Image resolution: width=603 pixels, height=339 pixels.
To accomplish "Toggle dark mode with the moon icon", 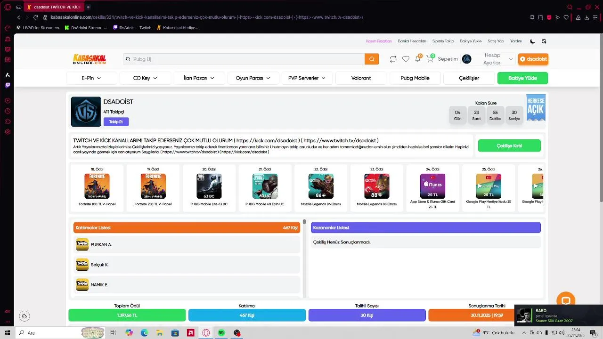I will tap(532, 41).
